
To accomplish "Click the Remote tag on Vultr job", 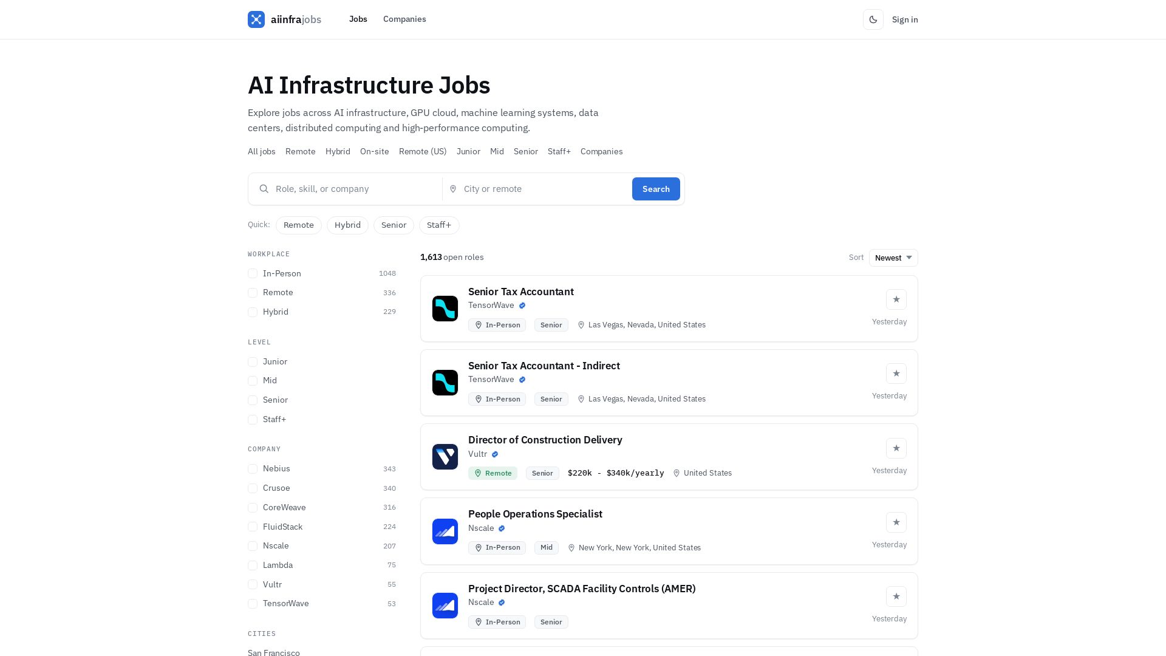I will point(493,473).
